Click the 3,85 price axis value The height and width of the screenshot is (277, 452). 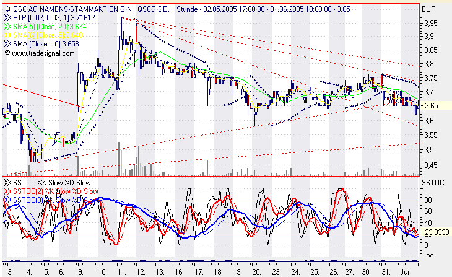(x=430, y=50)
